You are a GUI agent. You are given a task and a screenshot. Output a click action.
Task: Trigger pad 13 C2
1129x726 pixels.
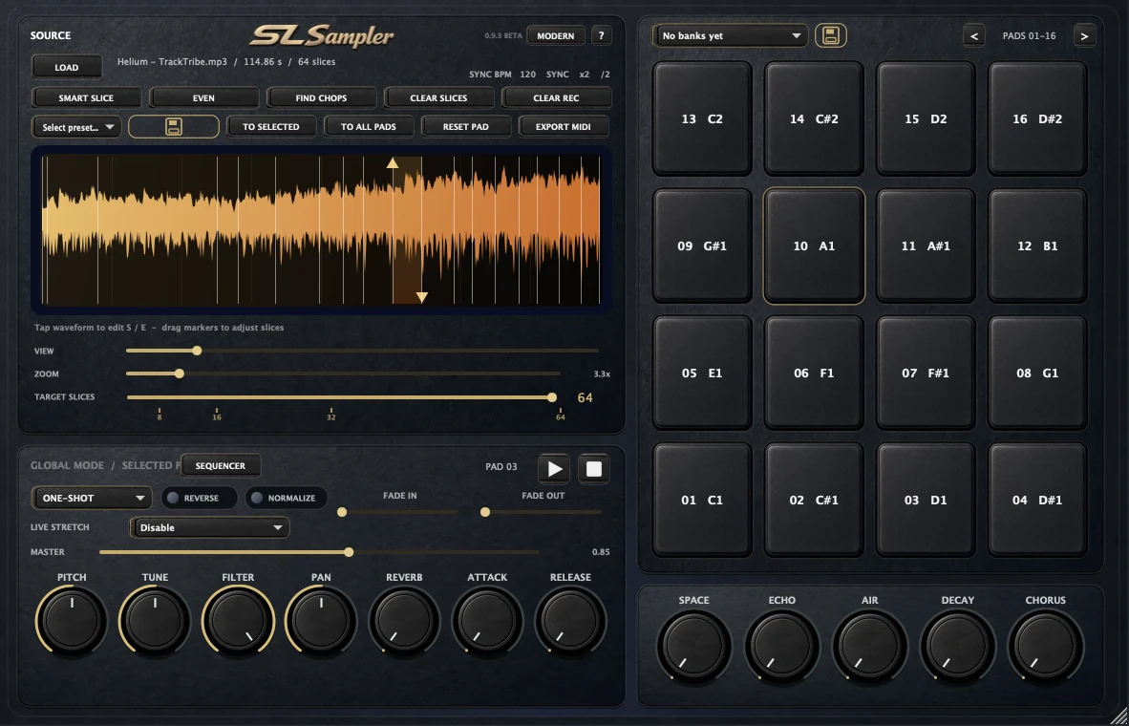pos(702,118)
